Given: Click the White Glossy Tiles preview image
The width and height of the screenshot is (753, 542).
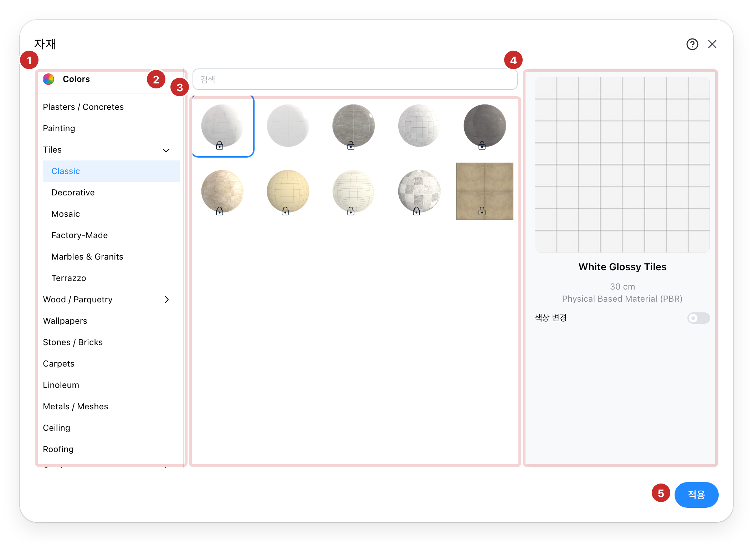Looking at the screenshot, I should (622, 165).
